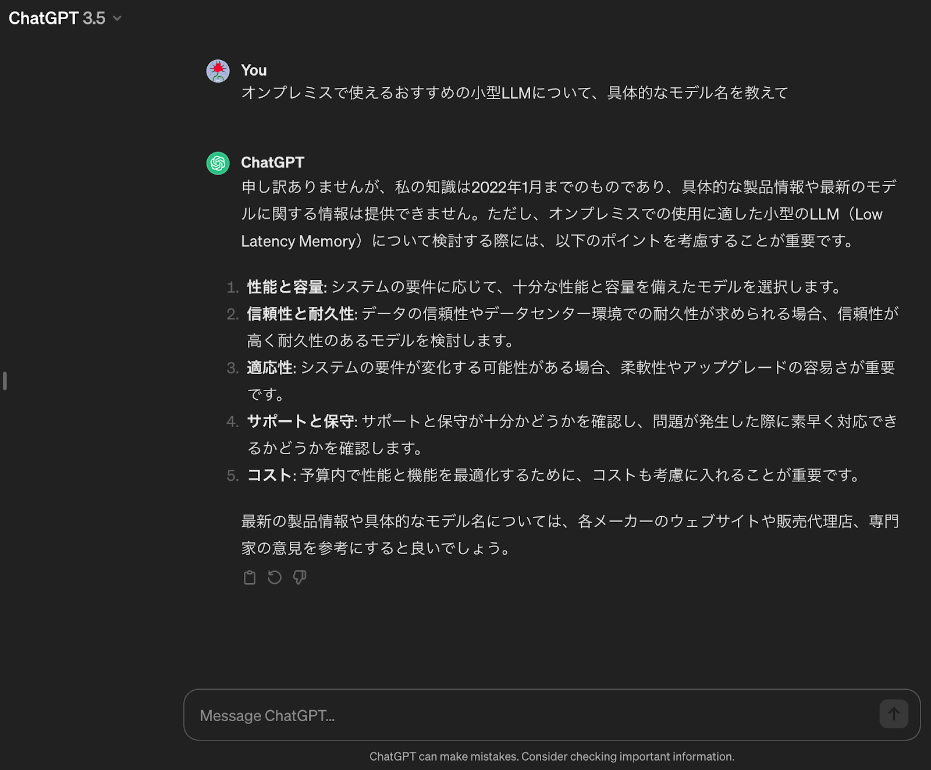Focus the Message ChatGPT input field

552,715
